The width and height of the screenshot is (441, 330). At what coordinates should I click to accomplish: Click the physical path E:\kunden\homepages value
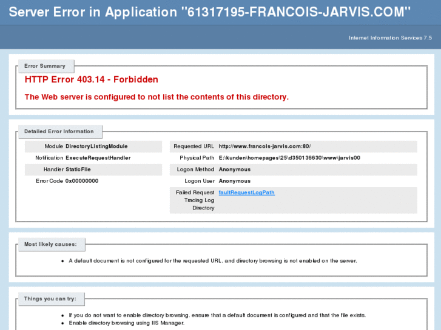click(289, 158)
